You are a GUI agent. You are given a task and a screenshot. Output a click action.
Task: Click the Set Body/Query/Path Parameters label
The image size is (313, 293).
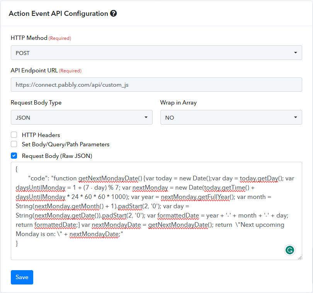[x=66, y=144]
